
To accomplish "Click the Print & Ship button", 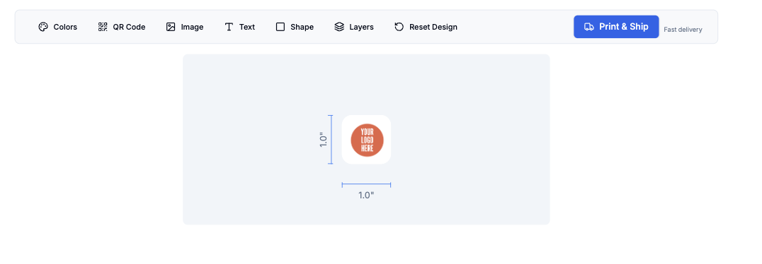I will point(616,27).
